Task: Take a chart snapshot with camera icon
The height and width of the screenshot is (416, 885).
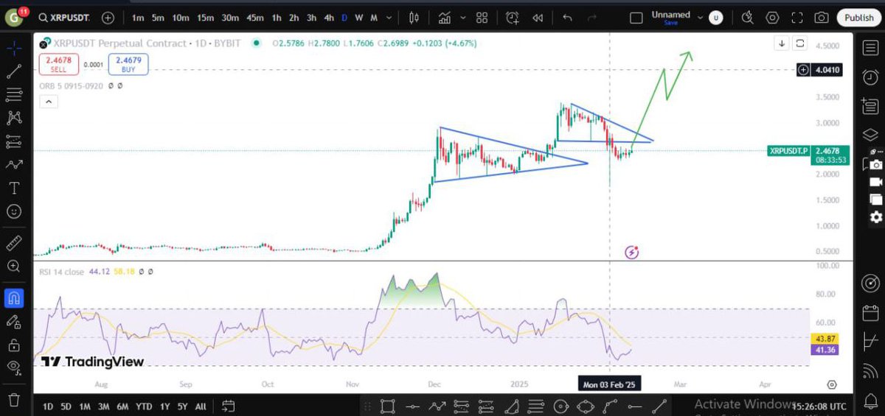Action: tap(821, 18)
